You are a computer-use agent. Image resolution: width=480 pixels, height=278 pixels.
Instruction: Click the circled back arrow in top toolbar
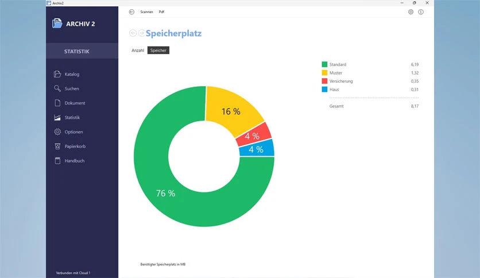[131, 12]
